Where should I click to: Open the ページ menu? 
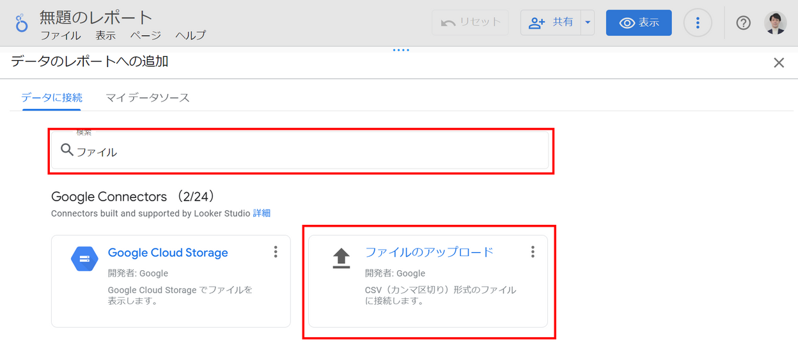[x=145, y=36]
